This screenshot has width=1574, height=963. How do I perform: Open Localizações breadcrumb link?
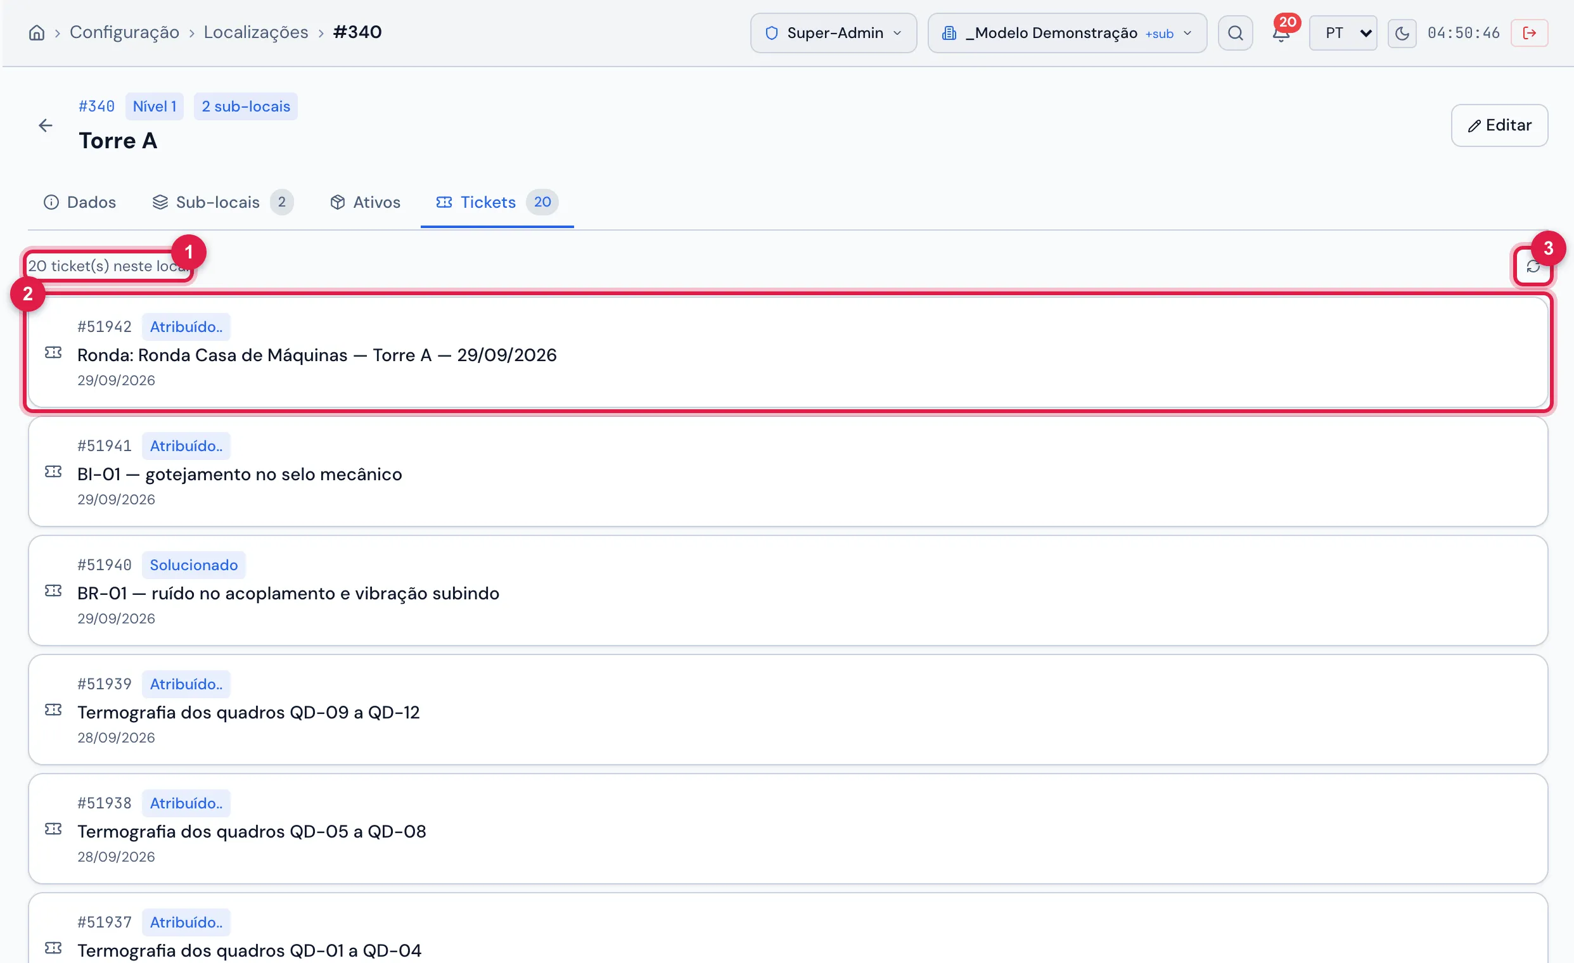point(255,32)
